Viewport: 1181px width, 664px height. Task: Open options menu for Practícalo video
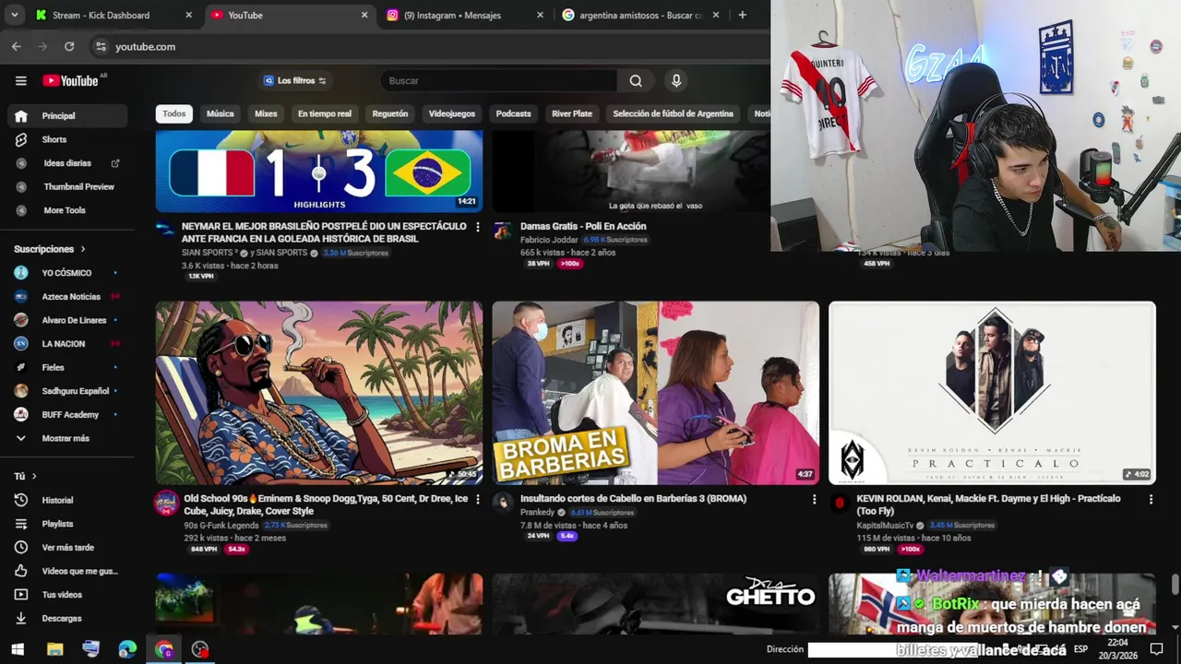(1151, 499)
